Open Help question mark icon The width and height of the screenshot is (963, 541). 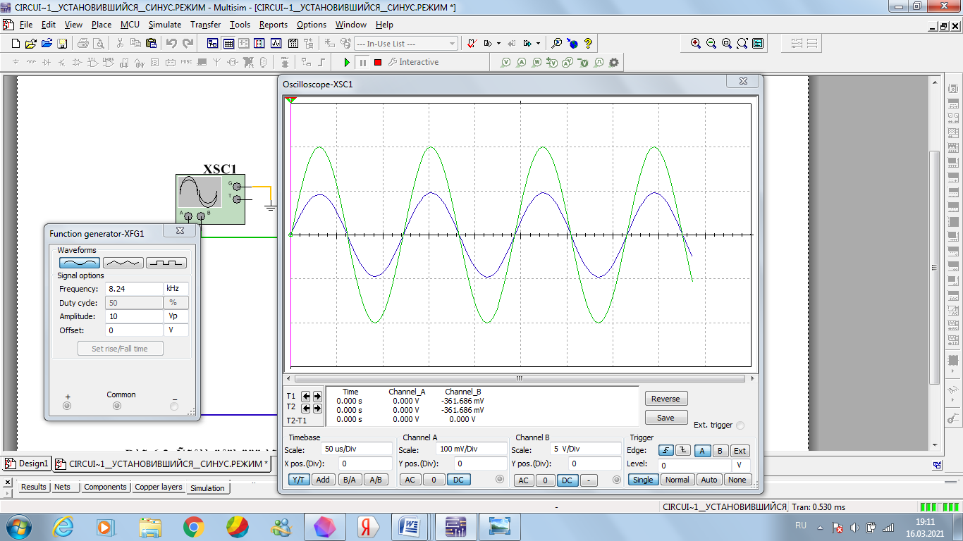point(587,44)
